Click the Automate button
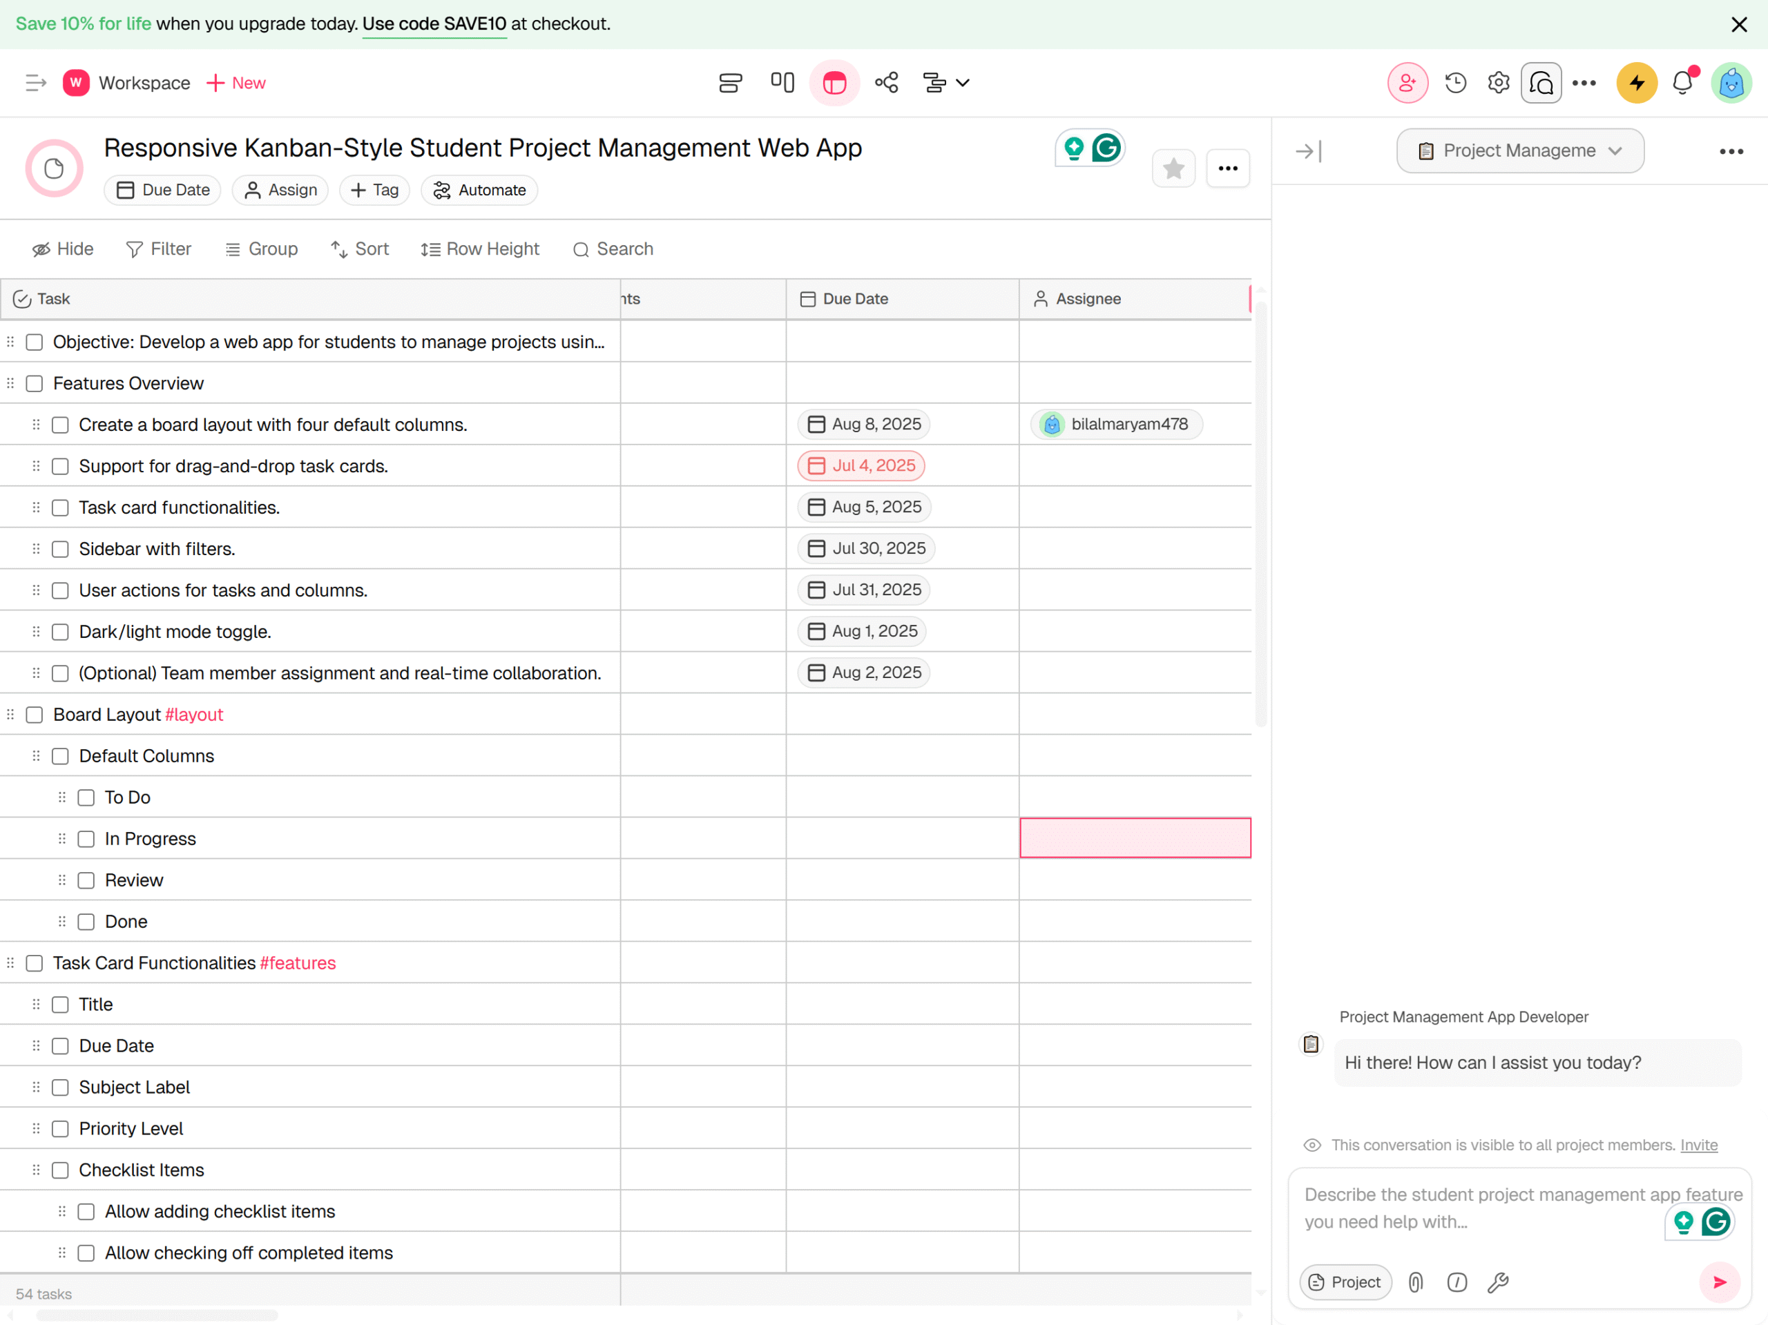Viewport: 1768px width, 1325px height. tap(479, 190)
